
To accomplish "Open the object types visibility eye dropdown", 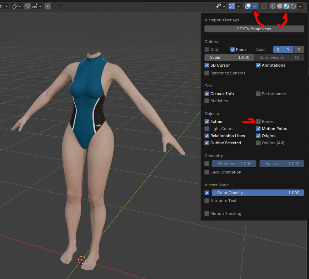I will 220,6.
